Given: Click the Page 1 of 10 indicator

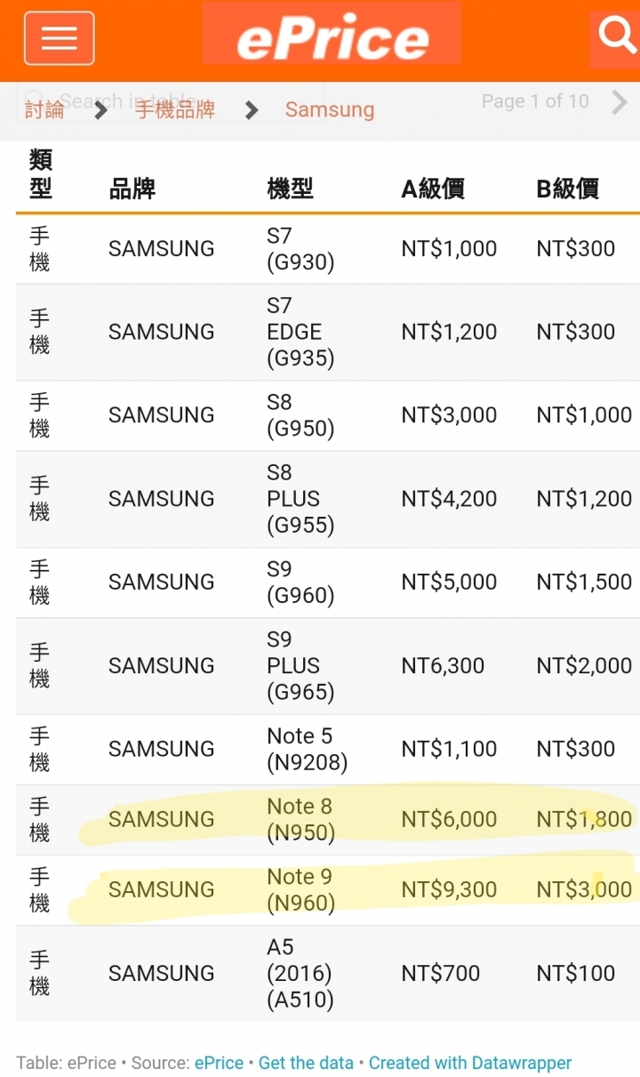Looking at the screenshot, I should pos(535,101).
